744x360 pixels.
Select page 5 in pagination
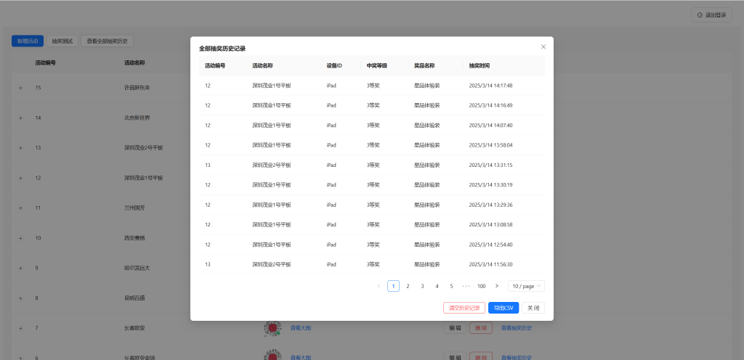[x=451, y=286]
